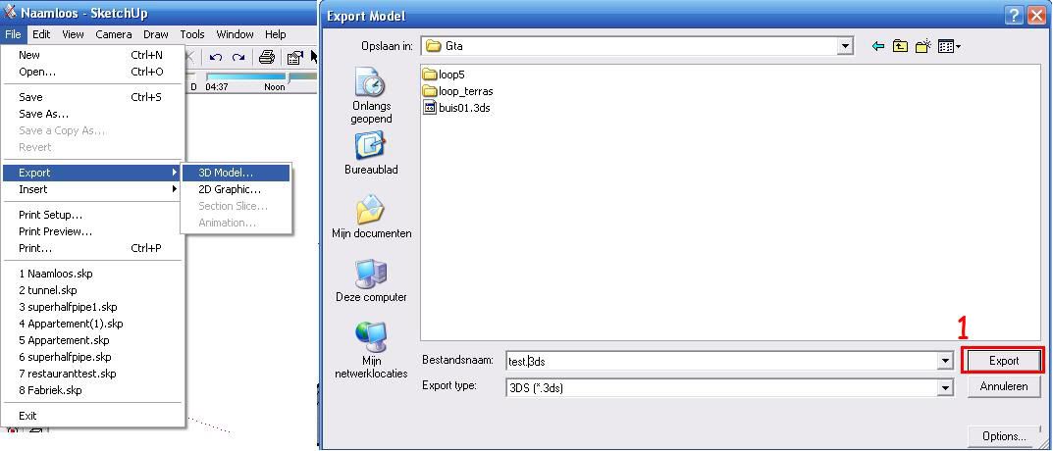Open recent file 8 Fabriek.skp

click(92, 390)
